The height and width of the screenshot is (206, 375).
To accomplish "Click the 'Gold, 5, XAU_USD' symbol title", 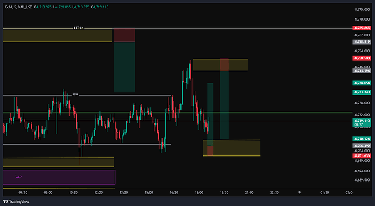I will (18, 7).
